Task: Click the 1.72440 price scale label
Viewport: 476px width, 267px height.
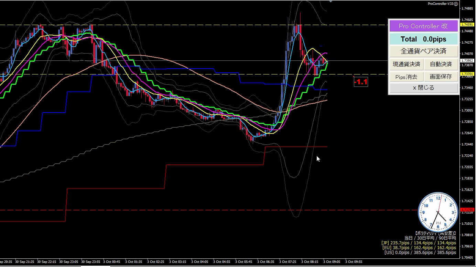Action: 468,144
